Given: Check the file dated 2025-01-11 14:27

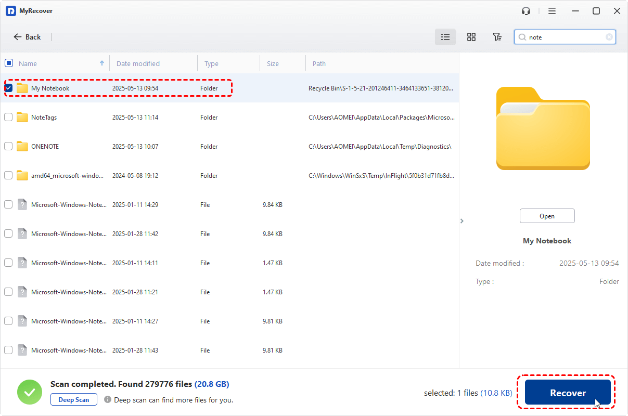Looking at the screenshot, I should (x=8, y=321).
